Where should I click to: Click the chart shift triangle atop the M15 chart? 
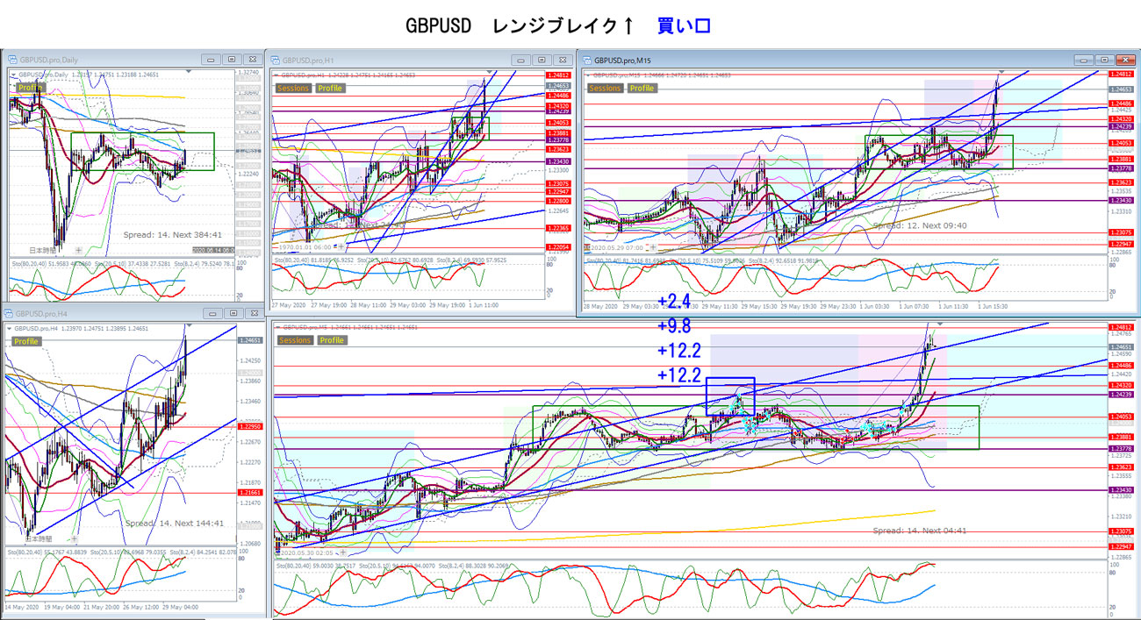click(x=1001, y=72)
